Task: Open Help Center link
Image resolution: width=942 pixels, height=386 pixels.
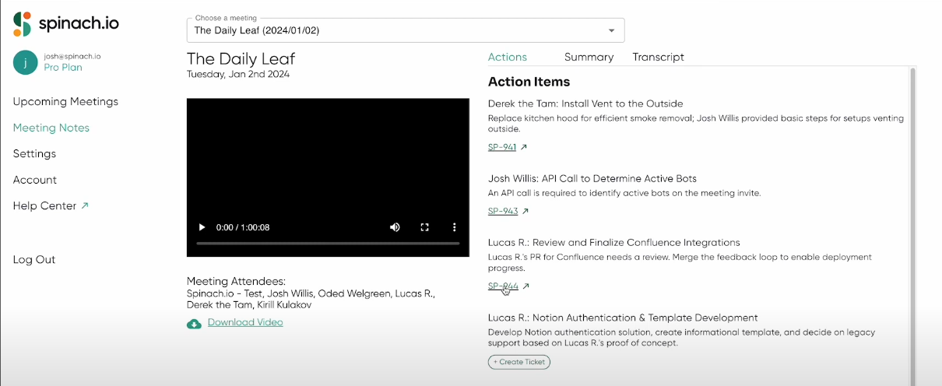Action: tap(44, 205)
